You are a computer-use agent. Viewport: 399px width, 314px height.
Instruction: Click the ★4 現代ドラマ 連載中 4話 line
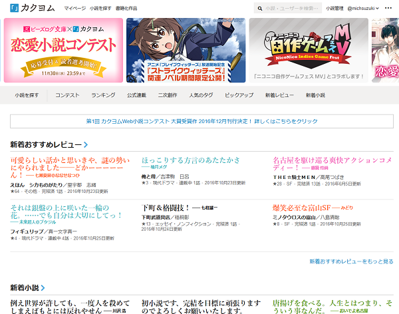(x=63, y=238)
